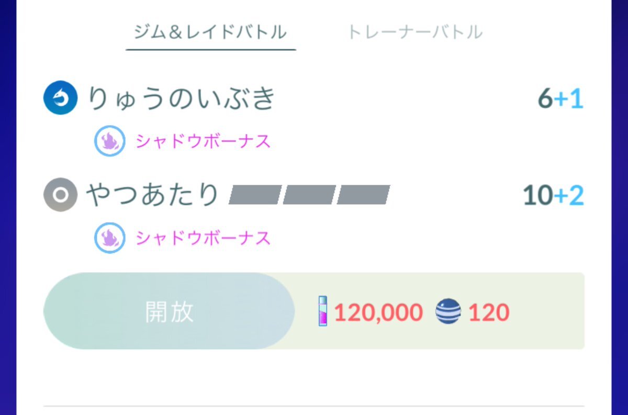Tap the second シャドウボーナス label
This screenshot has height=415, width=628.
[204, 238]
